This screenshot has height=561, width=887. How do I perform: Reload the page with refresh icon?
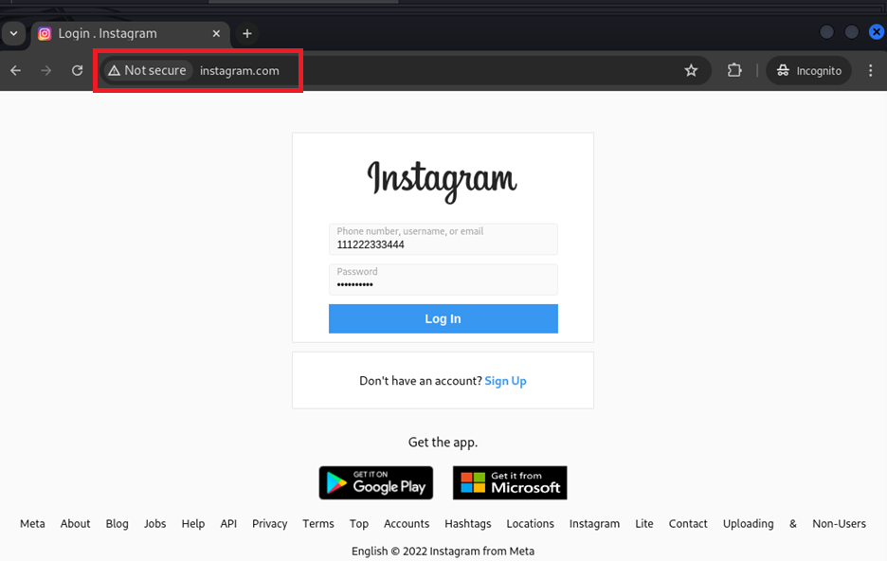[78, 70]
